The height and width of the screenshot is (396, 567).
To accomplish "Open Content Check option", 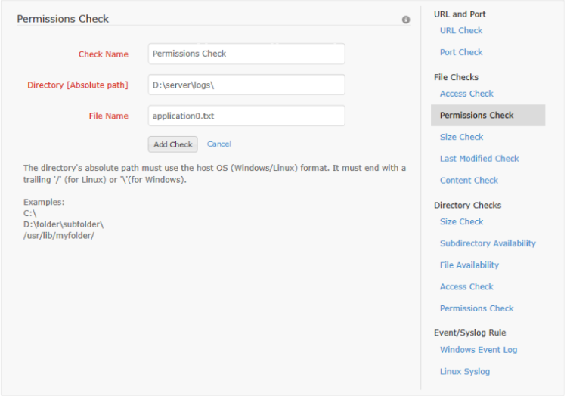I will pos(469,181).
